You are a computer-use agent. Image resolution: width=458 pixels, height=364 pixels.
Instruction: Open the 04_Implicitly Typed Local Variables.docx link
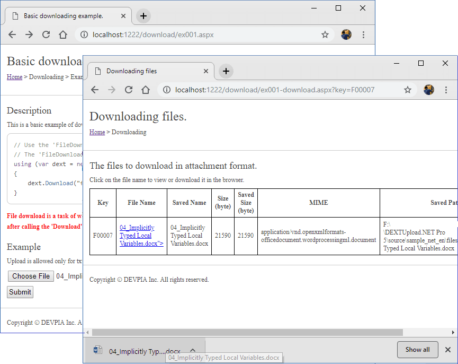pyautogui.click(x=141, y=236)
